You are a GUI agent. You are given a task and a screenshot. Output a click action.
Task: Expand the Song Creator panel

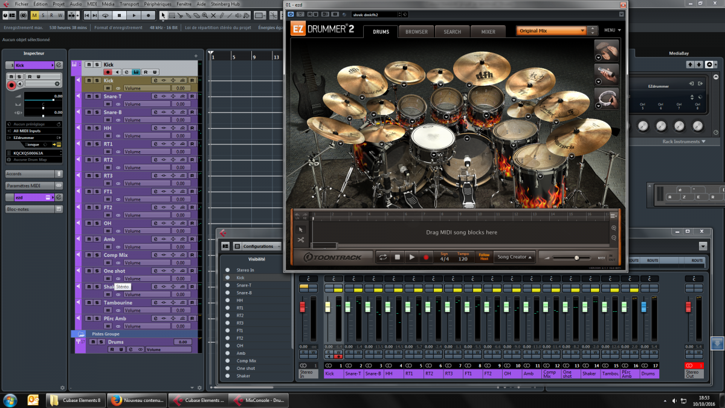pyautogui.click(x=515, y=257)
